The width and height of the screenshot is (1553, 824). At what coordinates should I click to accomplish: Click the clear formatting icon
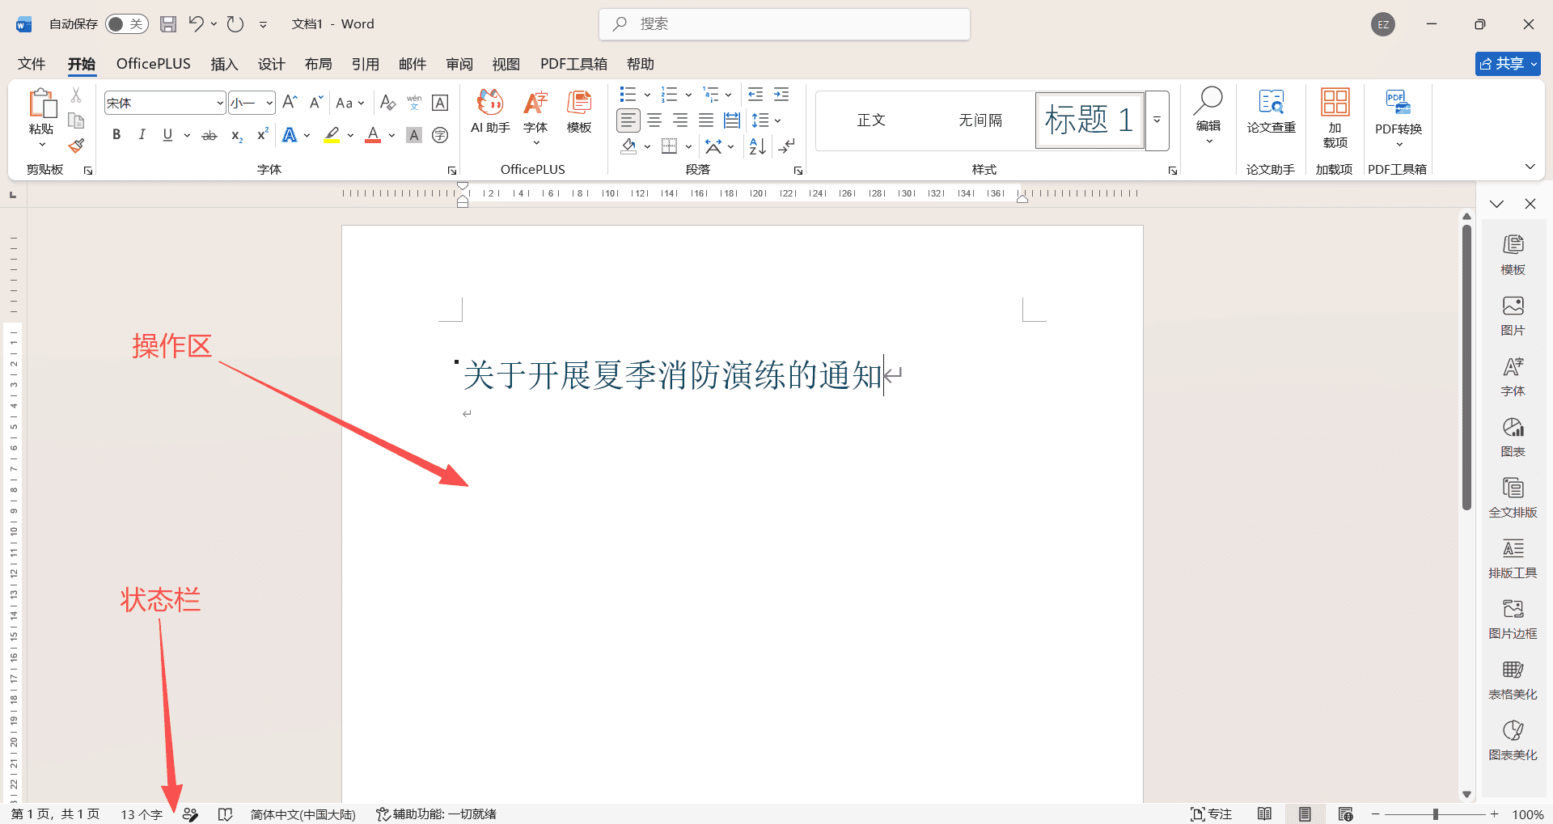387,103
